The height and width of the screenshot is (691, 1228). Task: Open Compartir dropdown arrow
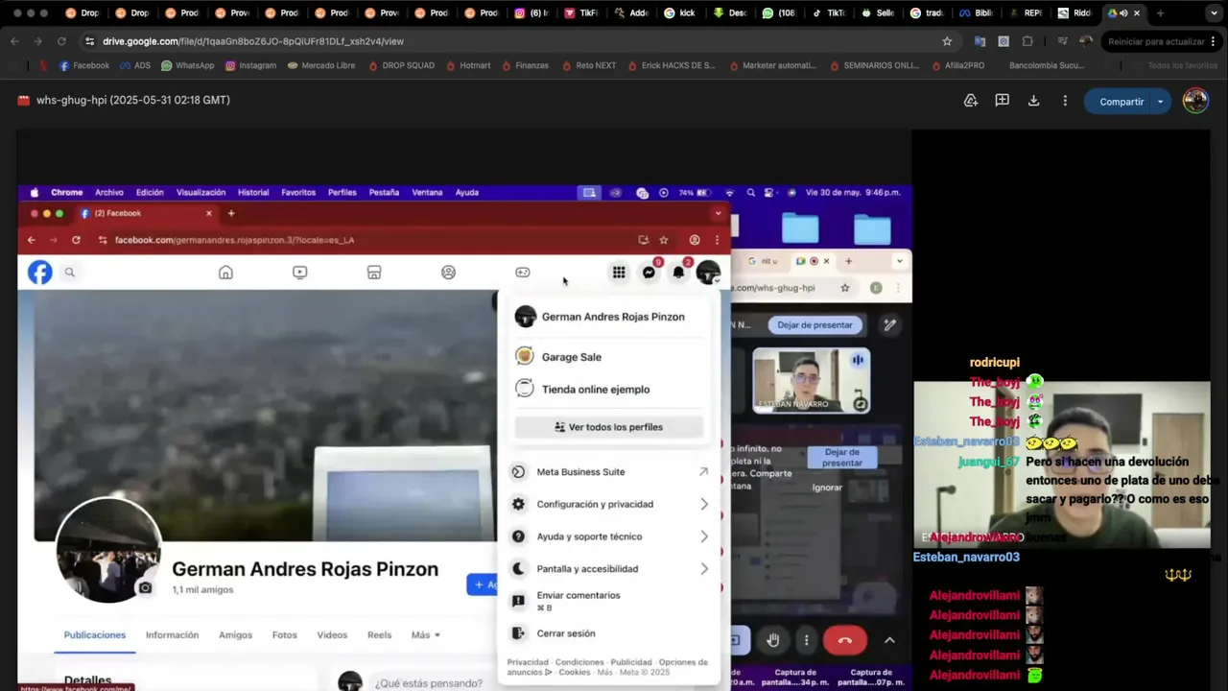click(x=1161, y=102)
